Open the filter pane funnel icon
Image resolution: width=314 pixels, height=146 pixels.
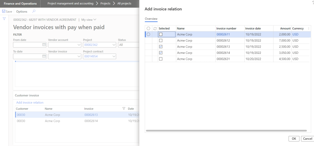(x=4, y=19)
